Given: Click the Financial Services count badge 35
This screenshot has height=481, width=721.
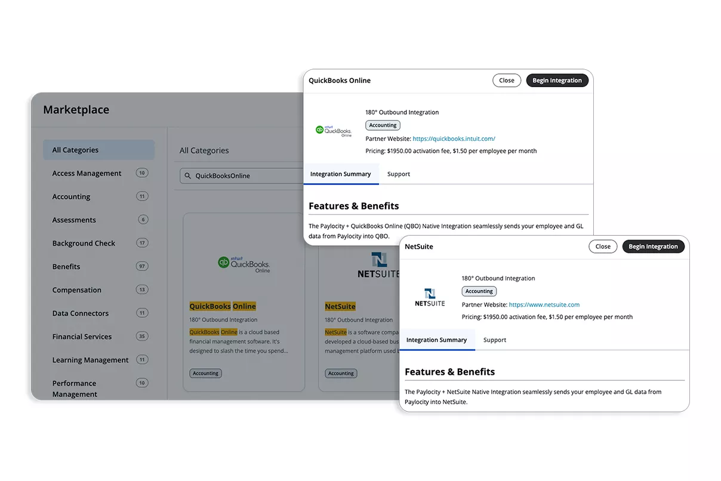Looking at the screenshot, I should point(141,336).
